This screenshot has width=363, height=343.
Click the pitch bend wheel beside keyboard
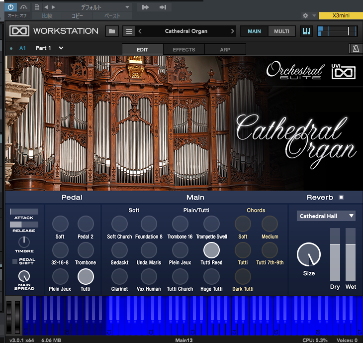(x=9, y=317)
